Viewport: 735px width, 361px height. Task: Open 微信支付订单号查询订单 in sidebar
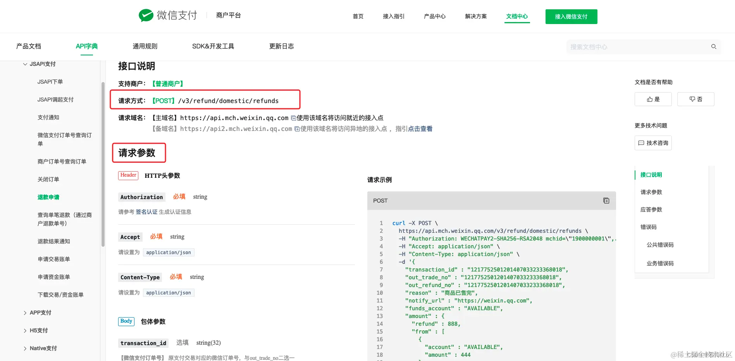click(64, 139)
